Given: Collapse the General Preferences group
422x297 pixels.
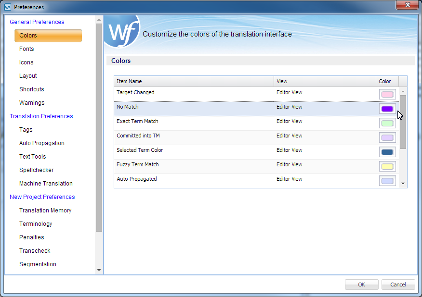Looking at the screenshot, I should (x=37, y=22).
